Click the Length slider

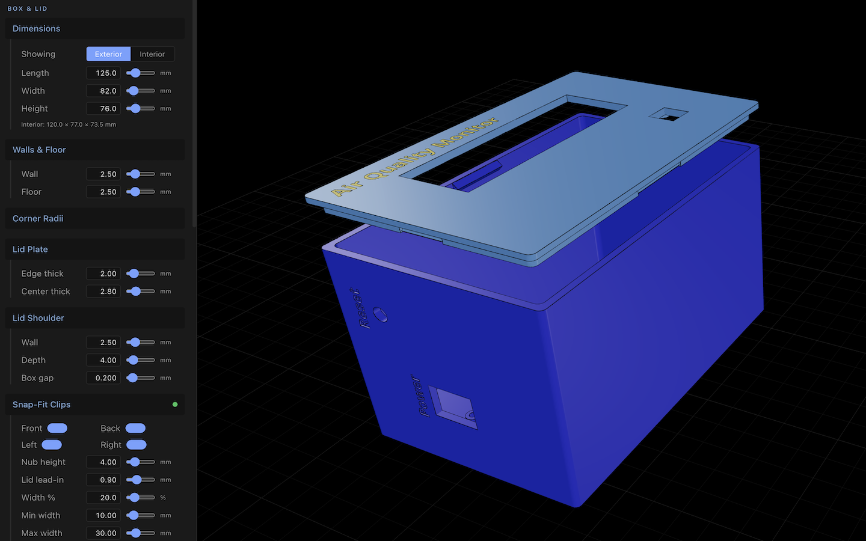[x=141, y=73]
